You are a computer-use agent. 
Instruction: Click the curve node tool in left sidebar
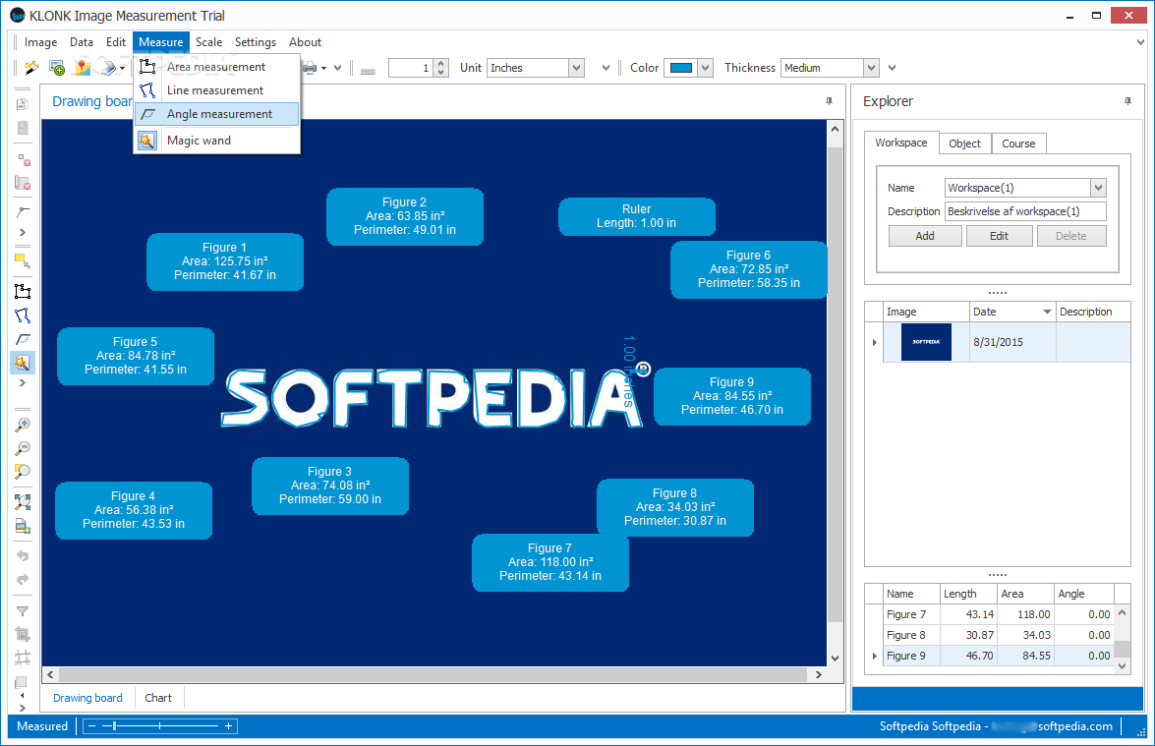(23, 212)
